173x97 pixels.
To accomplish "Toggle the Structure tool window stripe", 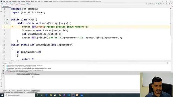I will (x=1, y=77).
